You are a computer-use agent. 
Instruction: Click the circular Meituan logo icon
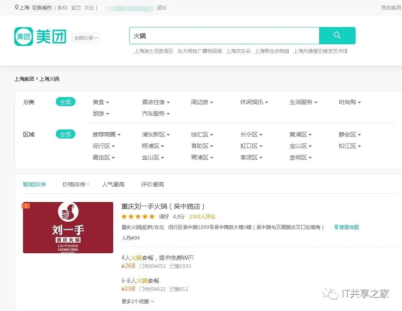[x=23, y=36]
